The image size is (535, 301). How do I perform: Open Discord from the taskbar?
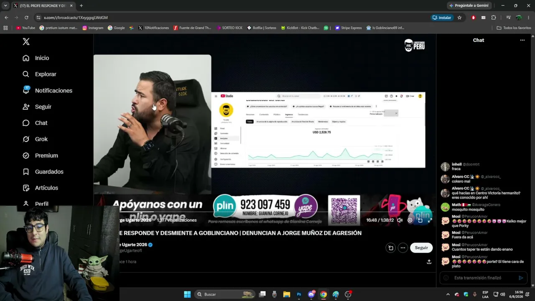[311, 294]
